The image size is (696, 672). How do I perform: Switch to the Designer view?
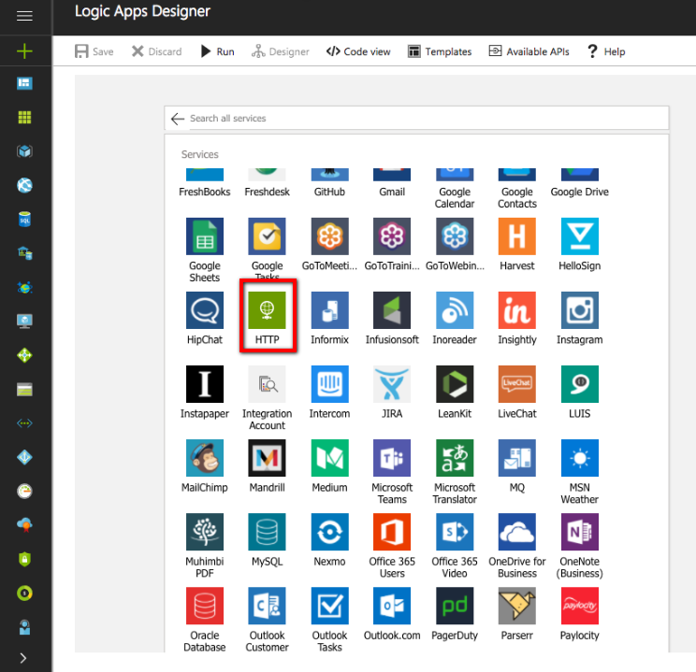tap(280, 51)
